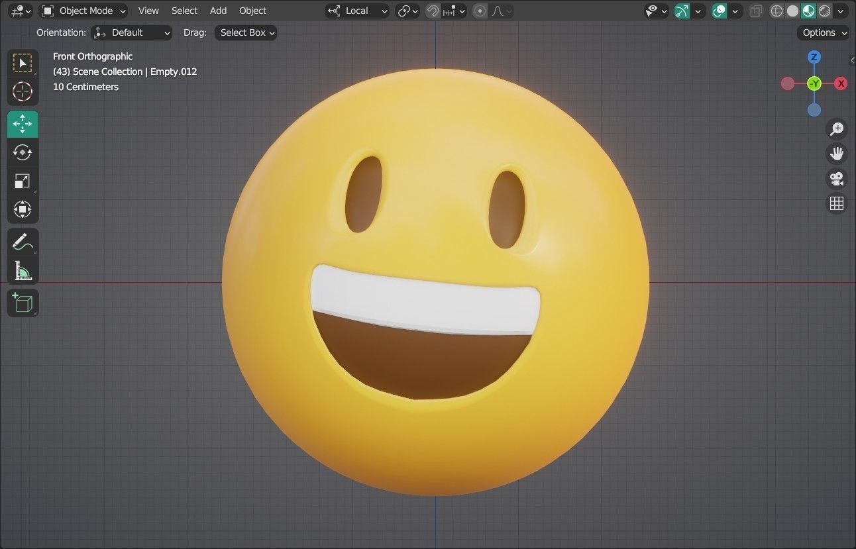Open proportional editing falloff dropdown

(502, 11)
